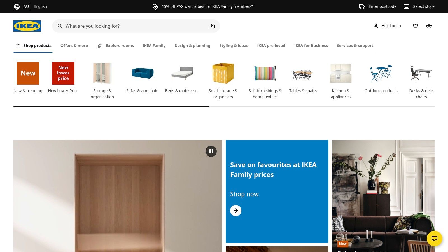448x252 pixels.
Task: Click the discount tag icon
Action: 155,6
